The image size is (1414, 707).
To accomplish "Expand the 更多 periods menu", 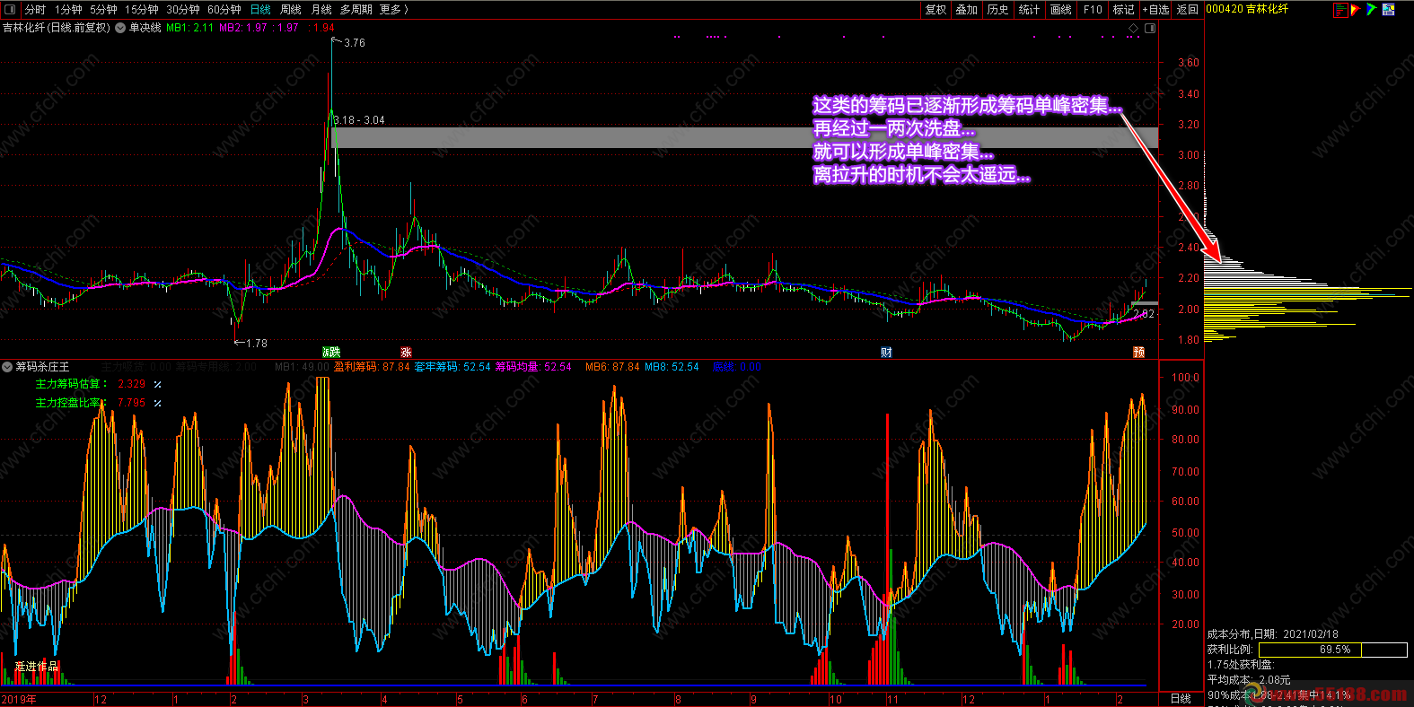I will 393,9.
